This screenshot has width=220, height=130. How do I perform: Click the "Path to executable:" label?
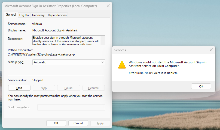20,50
